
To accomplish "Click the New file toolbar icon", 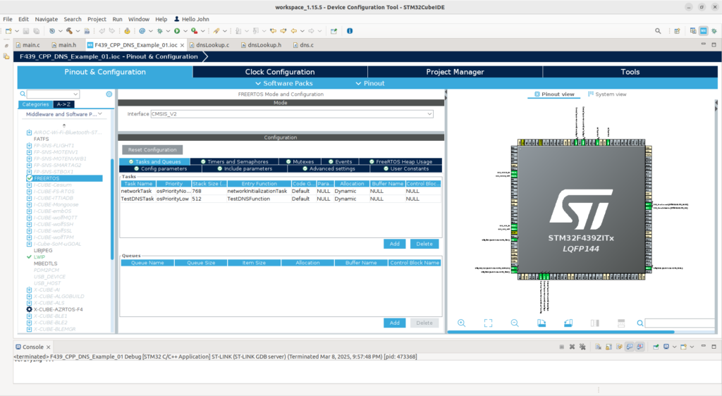I will [8, 31].
